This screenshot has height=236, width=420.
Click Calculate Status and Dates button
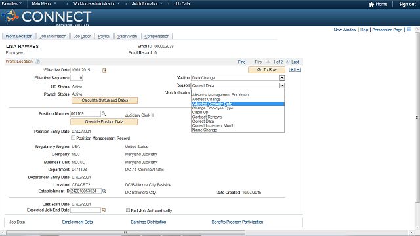click(x=105, y=100)
